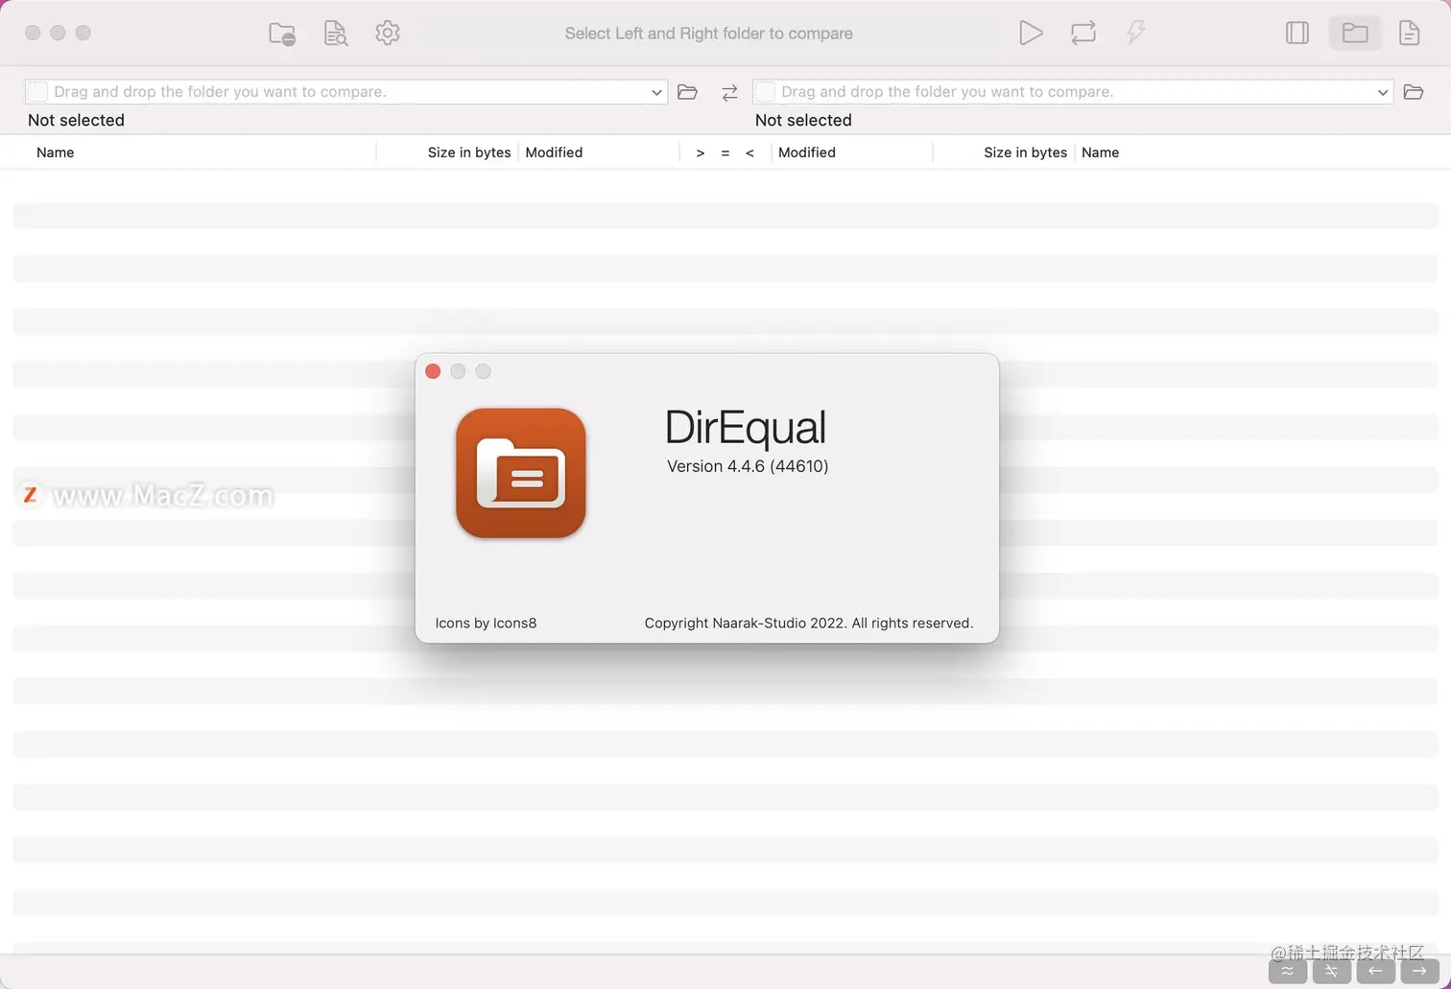This screenshot has height=989, width=1451.
Task: Sort by left Modified column header
Action: pos(554,153)
